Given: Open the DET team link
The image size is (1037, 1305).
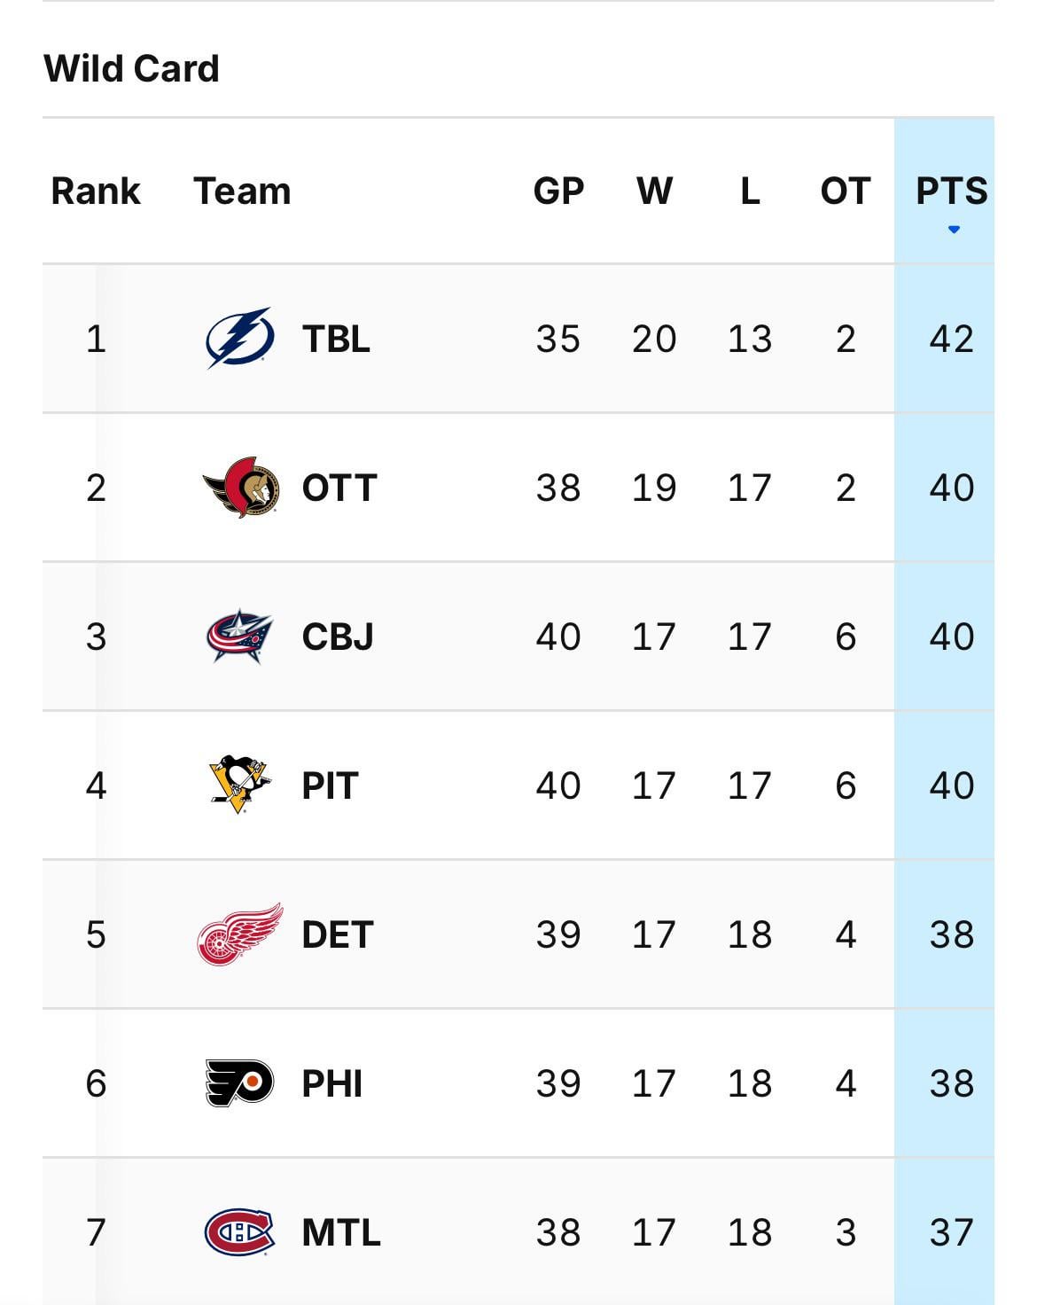Looking at the screenshot, I should point(338,934).
